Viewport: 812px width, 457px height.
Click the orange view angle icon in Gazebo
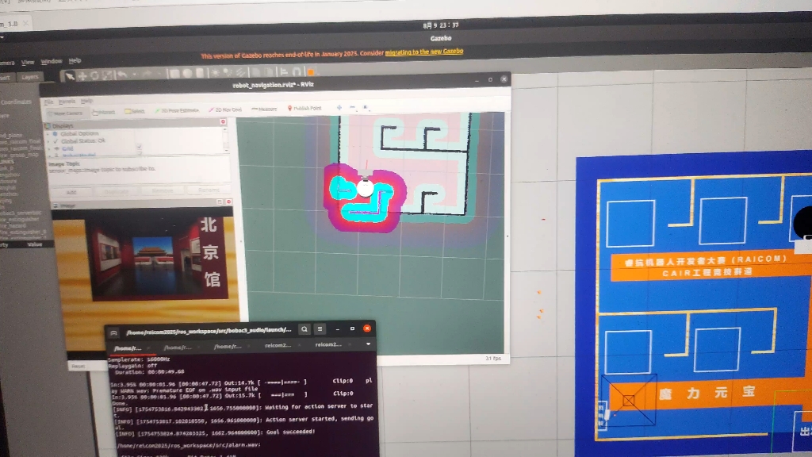pos(311,72)
